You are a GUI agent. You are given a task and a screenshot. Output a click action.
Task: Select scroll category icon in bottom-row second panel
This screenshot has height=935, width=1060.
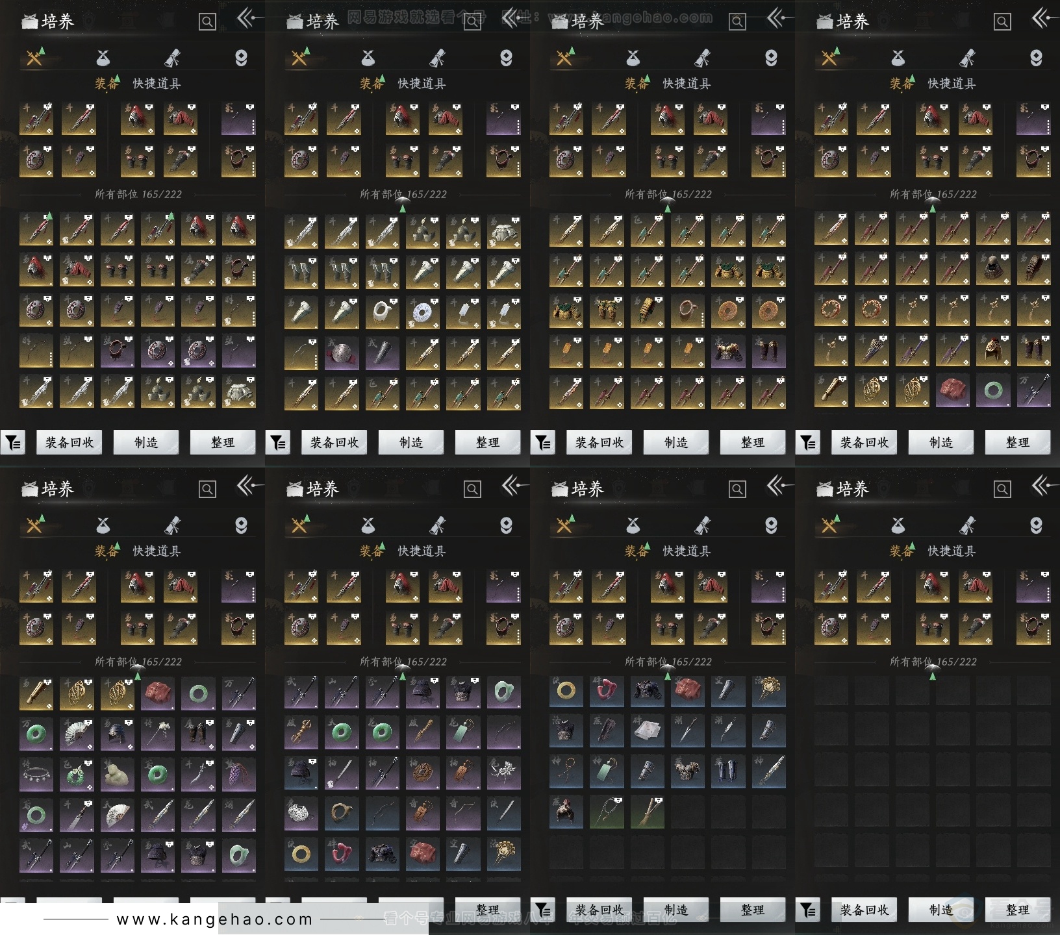point(438,526)
